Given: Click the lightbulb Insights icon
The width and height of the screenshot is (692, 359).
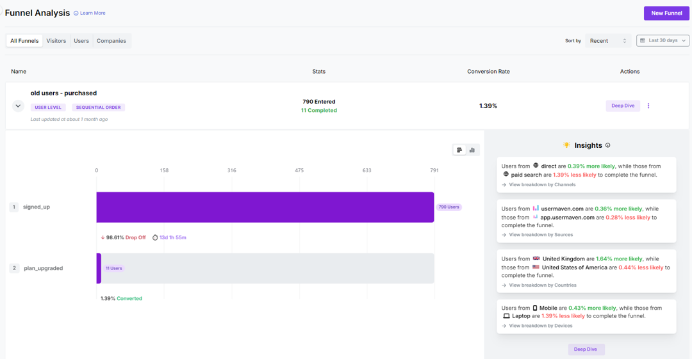Looking at the screenshot, I should 566,145.
